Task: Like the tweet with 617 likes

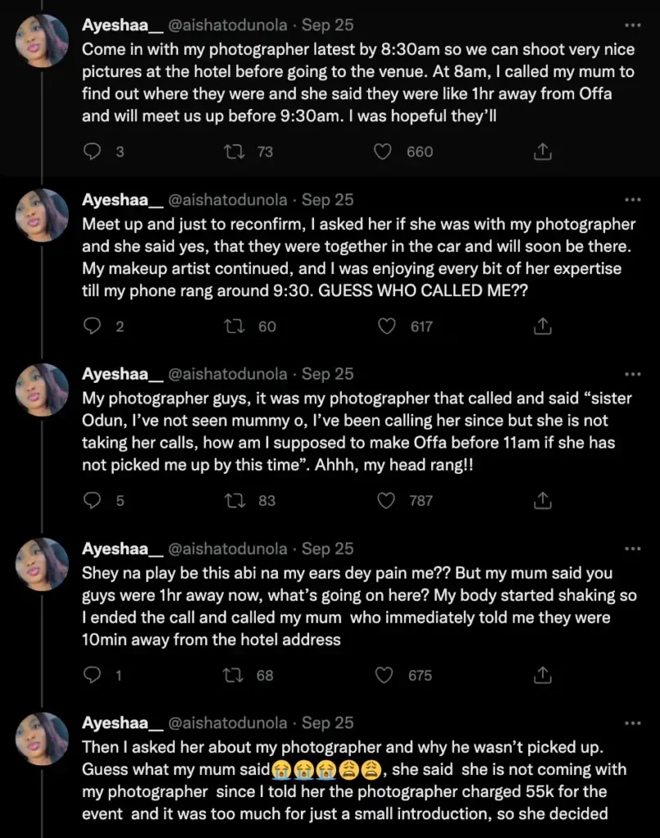Action: pyautogui.click(x=386, y=327)
